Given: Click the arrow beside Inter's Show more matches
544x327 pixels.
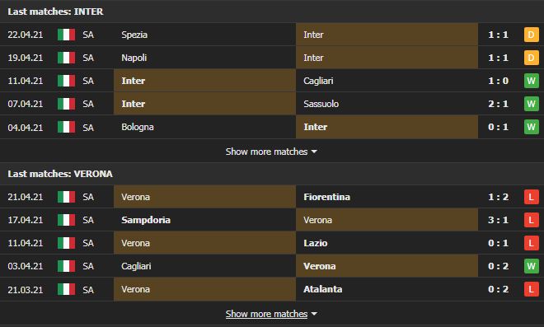Looking at the screenshot, I should 314,152.
